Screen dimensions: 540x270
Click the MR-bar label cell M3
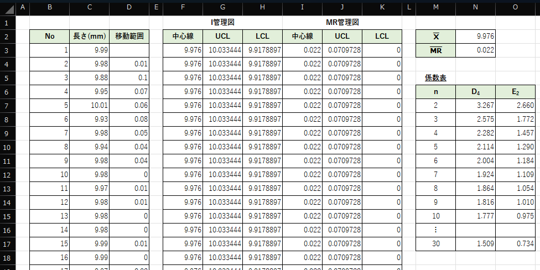[435, 51]
